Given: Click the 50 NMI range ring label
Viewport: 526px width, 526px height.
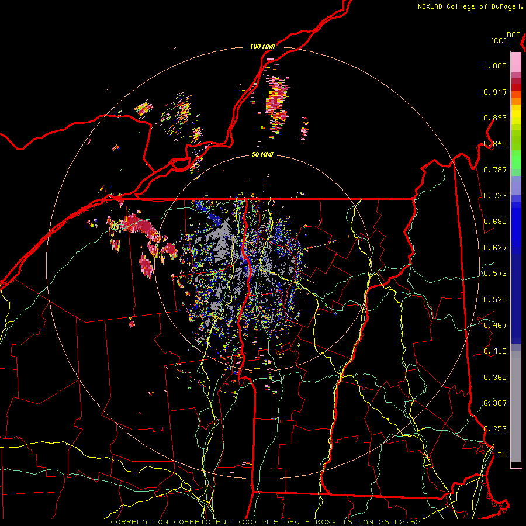Looking at the screenshot, I should (x=262, y=155).
